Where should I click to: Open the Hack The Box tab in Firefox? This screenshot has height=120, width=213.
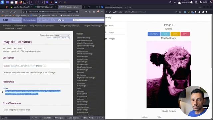pos(21,7)
